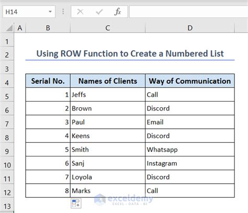Click the formula bar expand dots handle
248x213 pixels.
63,12
